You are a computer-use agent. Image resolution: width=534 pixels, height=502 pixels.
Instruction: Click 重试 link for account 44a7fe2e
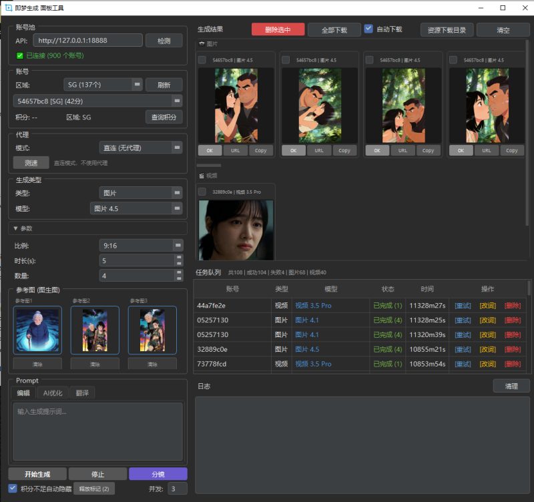pos(463,306)
